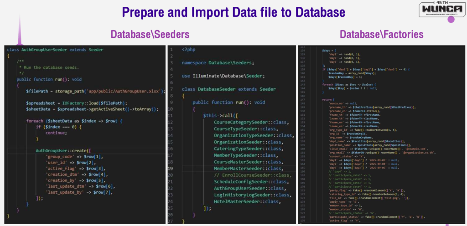The width and height of the screenshot is (467, 226).
Task: Select the 'prename_en' => $fakerEN->title() line
Action: (x=354, y=111)
